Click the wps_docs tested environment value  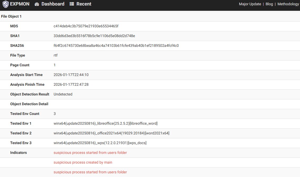point(100,143)
